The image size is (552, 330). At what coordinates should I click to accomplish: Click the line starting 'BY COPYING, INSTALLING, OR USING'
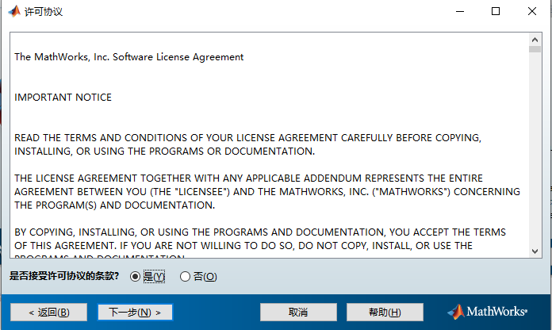click(x=260, y=232)
